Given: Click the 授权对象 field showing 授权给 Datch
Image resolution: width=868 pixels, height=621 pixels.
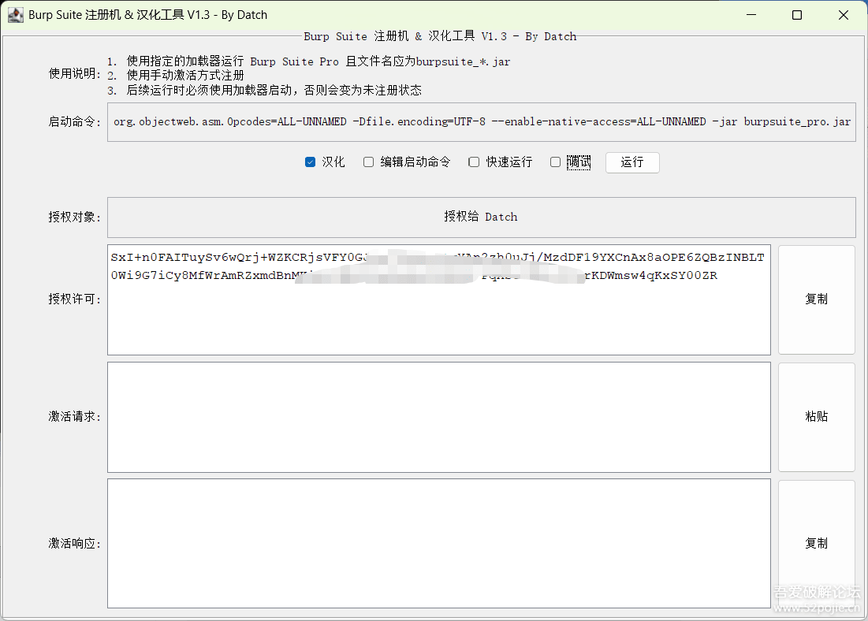Looking at the screenshot, I should [x=481, y=217].
